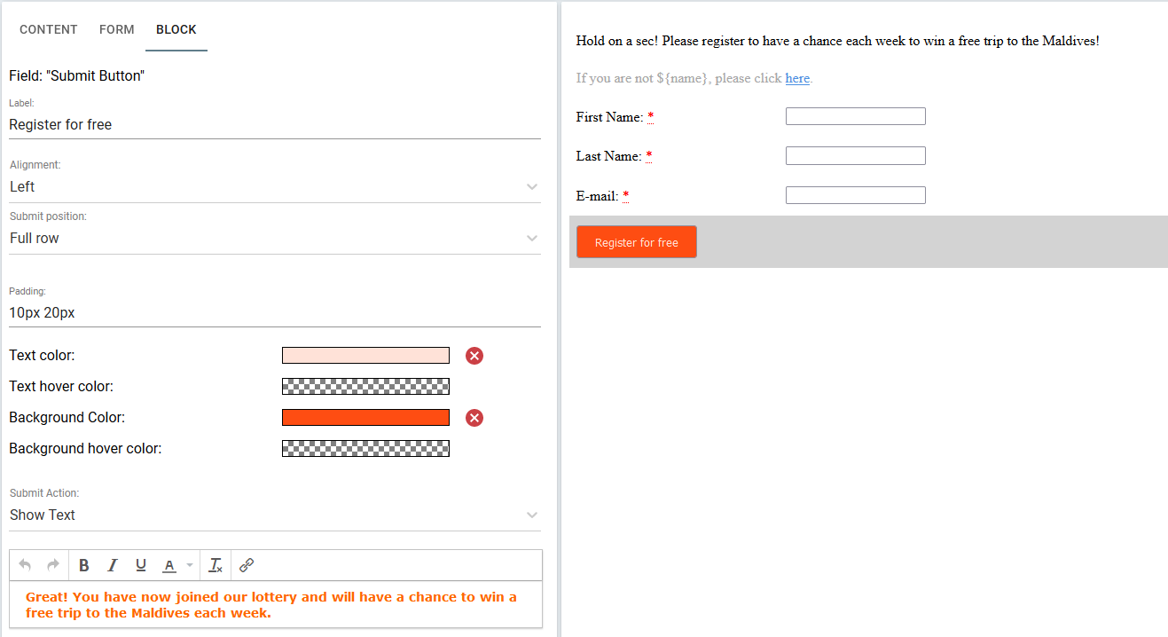Screen dimensions: 1168x637
Task: Open the Background Color orange swatch
Action: click(365, 418)
